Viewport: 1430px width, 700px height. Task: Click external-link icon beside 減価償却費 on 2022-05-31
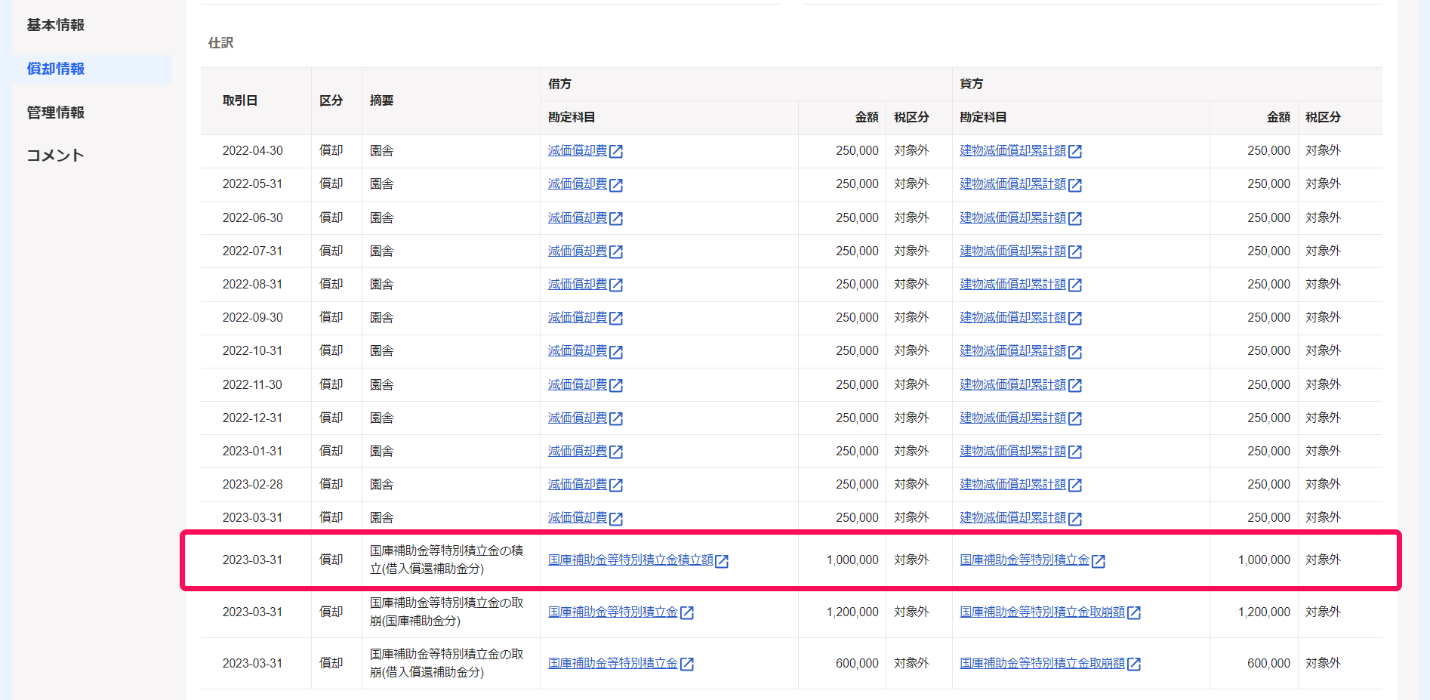point(616,185)
